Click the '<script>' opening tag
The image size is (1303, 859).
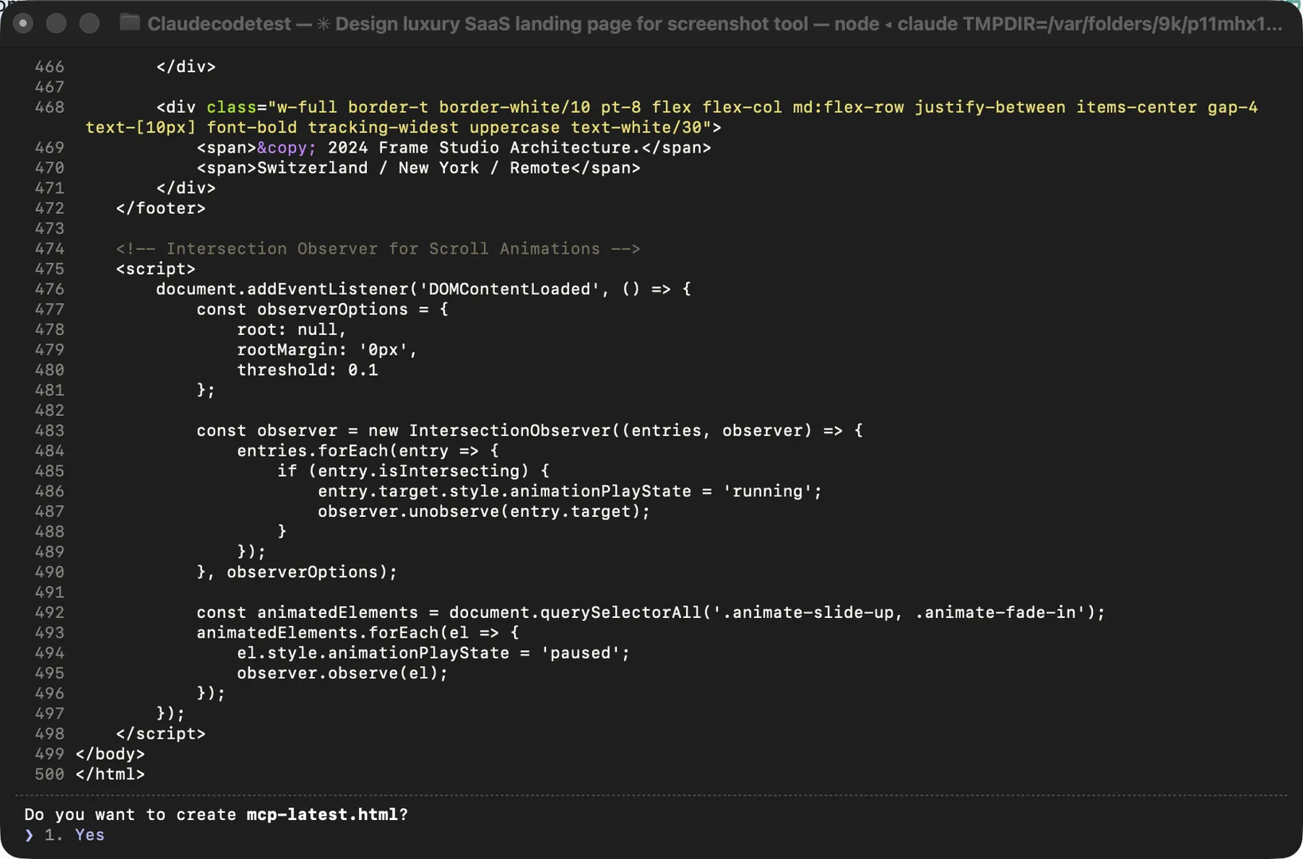[x=155, y=269]
